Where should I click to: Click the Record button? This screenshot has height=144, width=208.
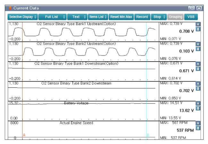pos(142,17)
